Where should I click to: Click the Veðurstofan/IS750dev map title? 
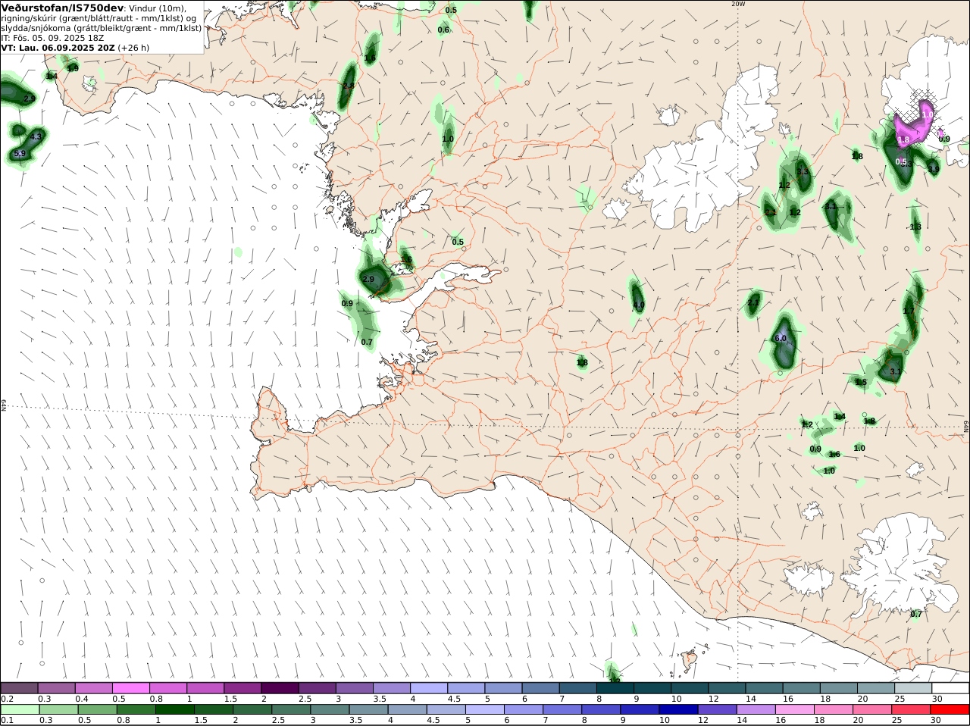62,8
